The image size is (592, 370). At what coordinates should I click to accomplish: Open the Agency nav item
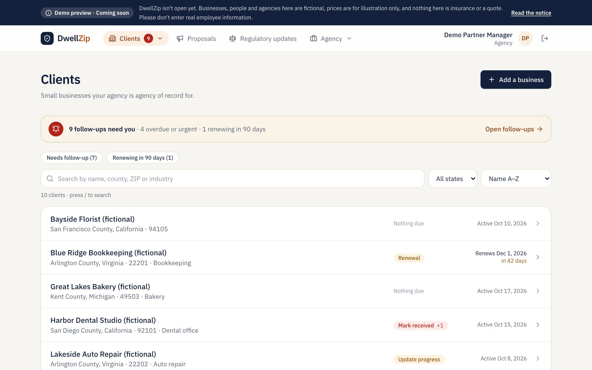[x=331, y=39]
